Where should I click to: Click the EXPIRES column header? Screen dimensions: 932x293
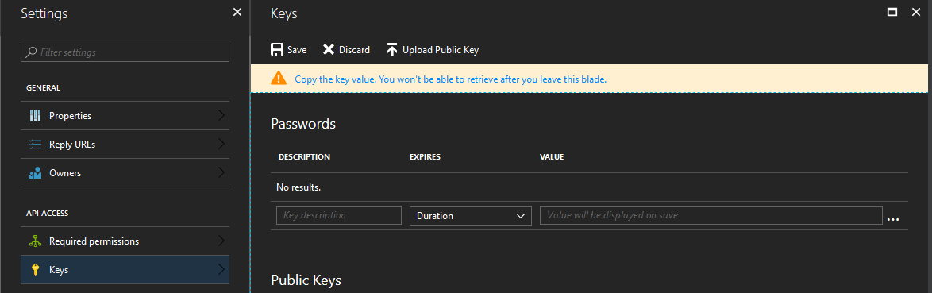pos(425,157)
